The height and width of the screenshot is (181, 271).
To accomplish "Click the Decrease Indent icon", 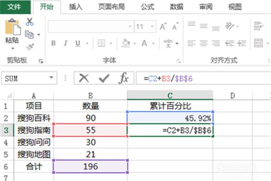I will click(x=230, y=43).
